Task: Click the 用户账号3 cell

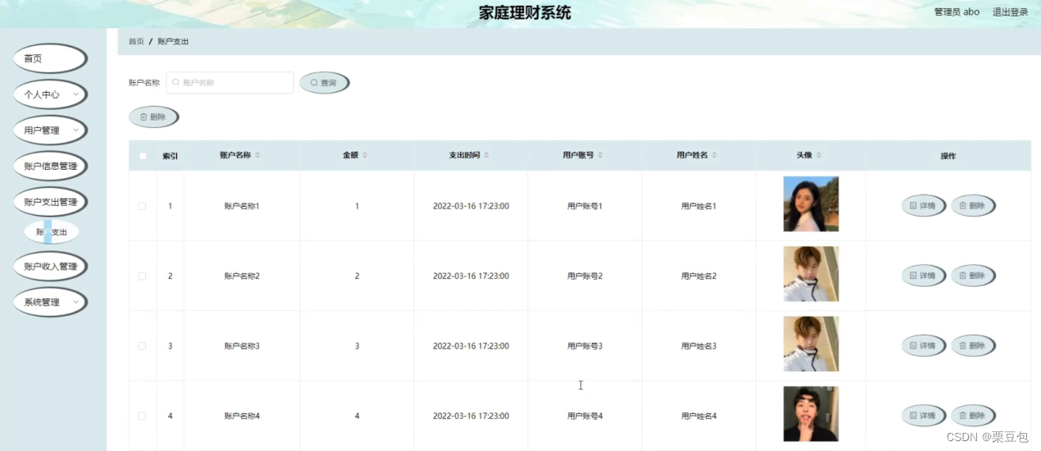Action: pyautogui.click(x=585, y=346)
